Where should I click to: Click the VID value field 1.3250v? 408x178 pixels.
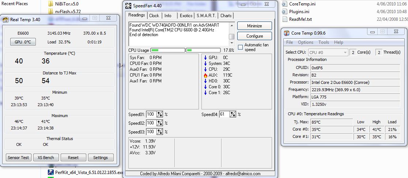tap(355, 104)
